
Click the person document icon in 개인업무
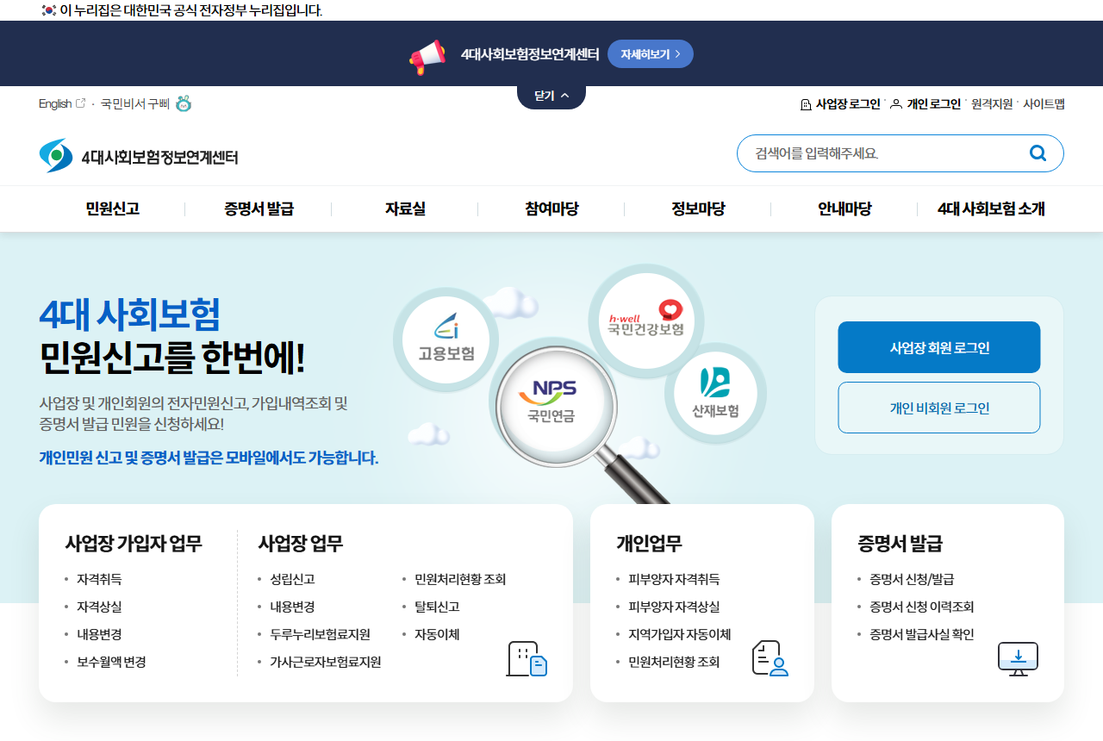(770, 659)
